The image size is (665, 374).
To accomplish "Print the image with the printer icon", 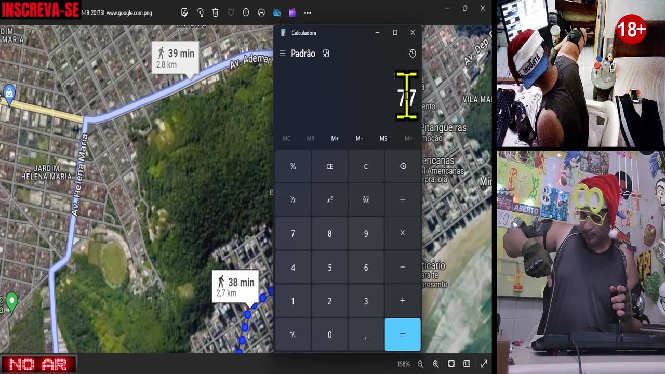I will [261, 12].
